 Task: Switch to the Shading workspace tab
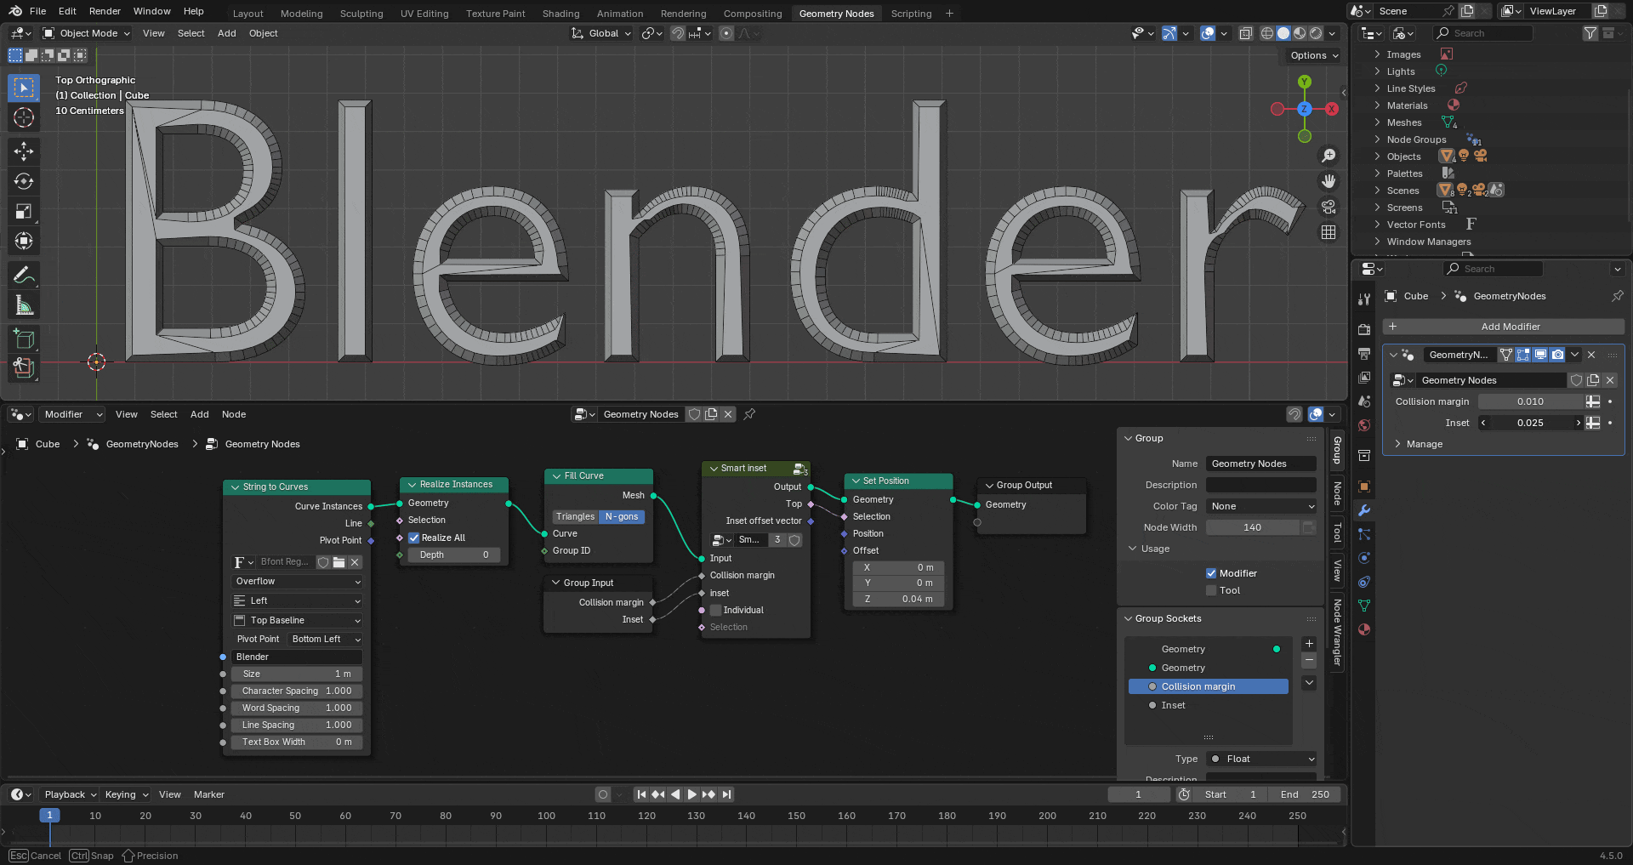pos(560,14)
